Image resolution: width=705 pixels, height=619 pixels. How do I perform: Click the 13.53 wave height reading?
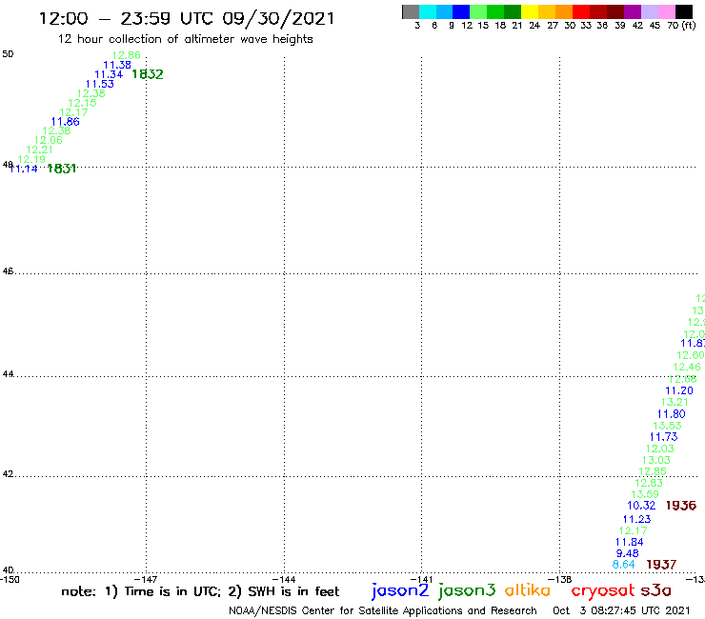point(667,426)
